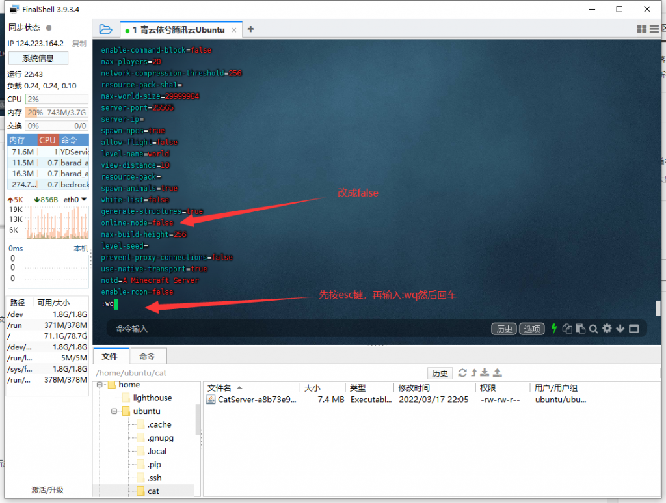This screenshot has height=503, width=666.
Task: Sort files by 类型 column header
Action: point(369,388)
